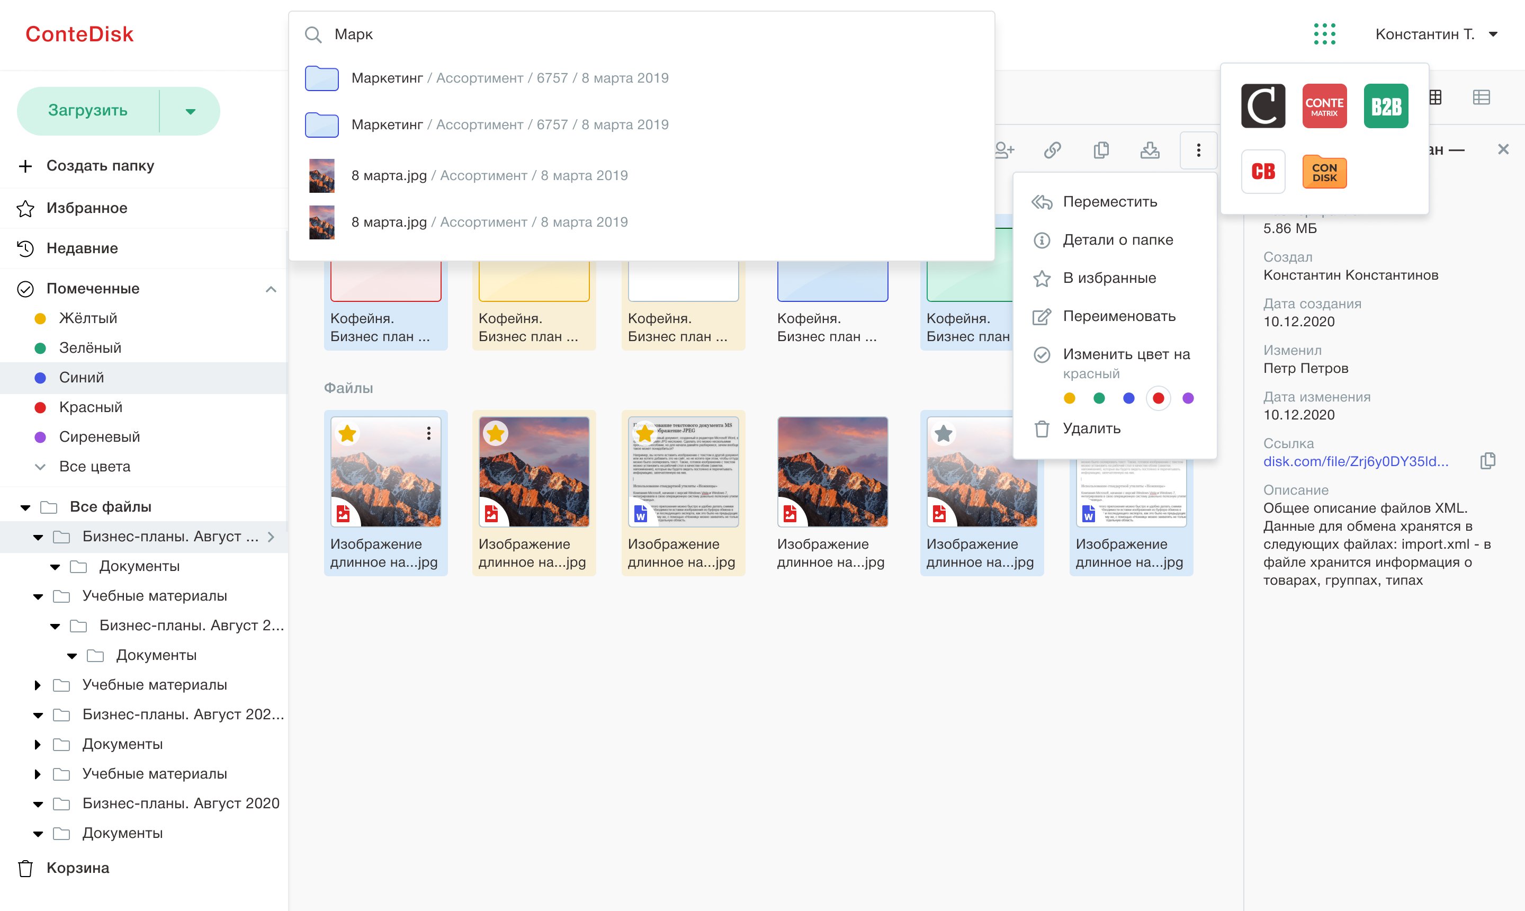The width and height of the screenshot is (1525, 911).
Task: Open first 8 марта.jpg search result
Action: (x=389, y=175)
